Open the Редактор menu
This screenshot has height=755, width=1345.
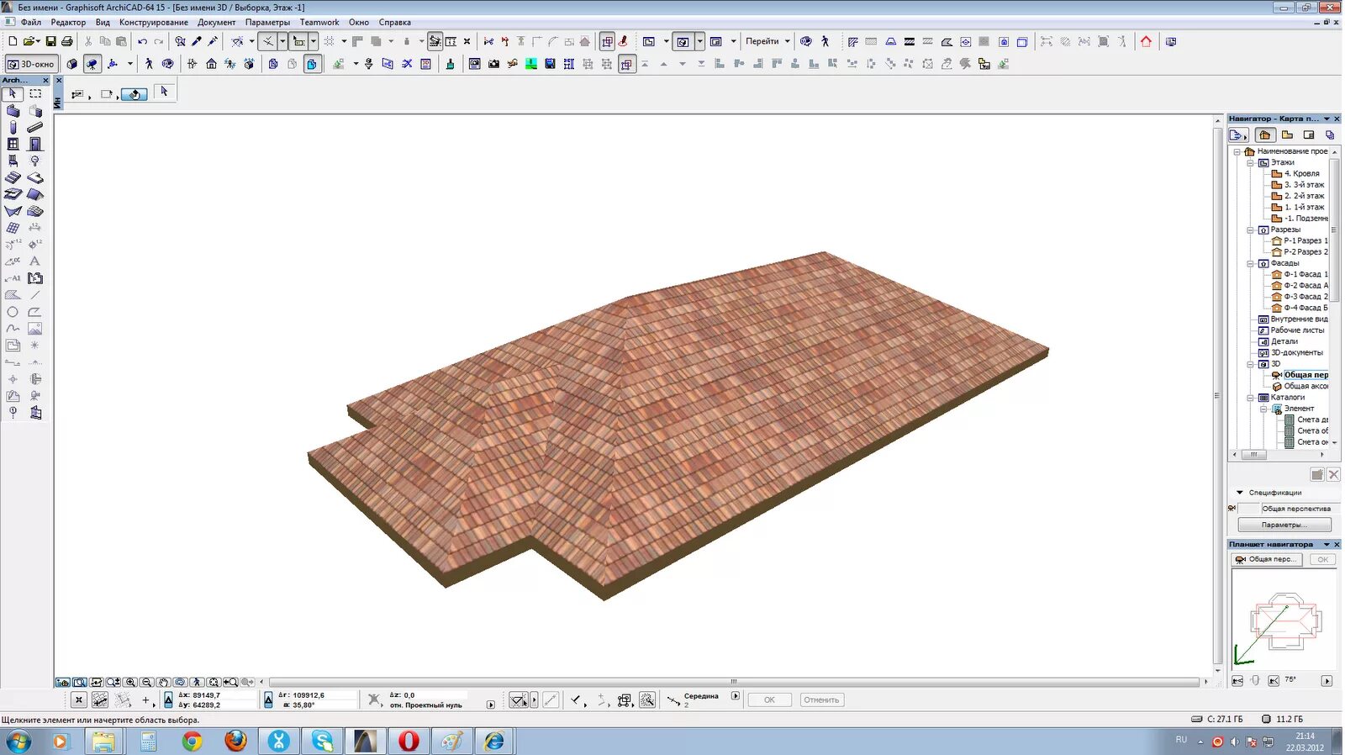point(68,23)
